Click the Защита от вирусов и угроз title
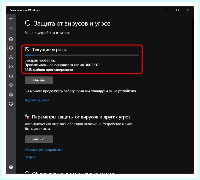 [x=72, y=24]
